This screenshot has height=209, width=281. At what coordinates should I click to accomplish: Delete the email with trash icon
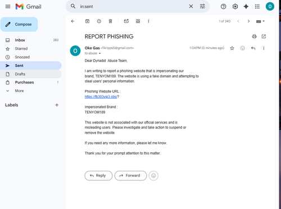[111, 21]
